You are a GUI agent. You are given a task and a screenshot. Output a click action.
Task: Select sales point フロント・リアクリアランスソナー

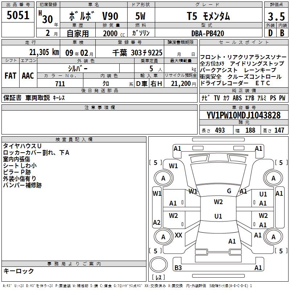click(243, 57)
